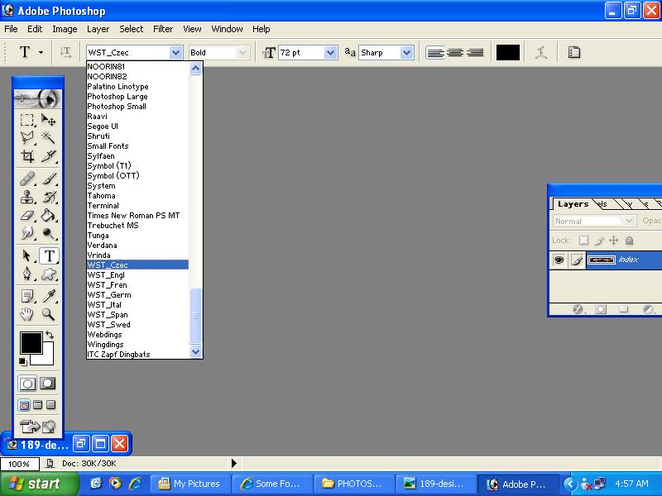The height and width of the screenshot is (496, 662).
Task: Select the Eyedropper tool
Action: [49, 296]
